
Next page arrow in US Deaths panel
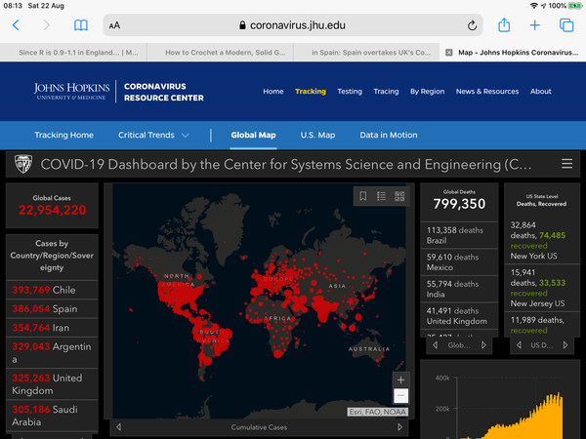pos(565,345)
